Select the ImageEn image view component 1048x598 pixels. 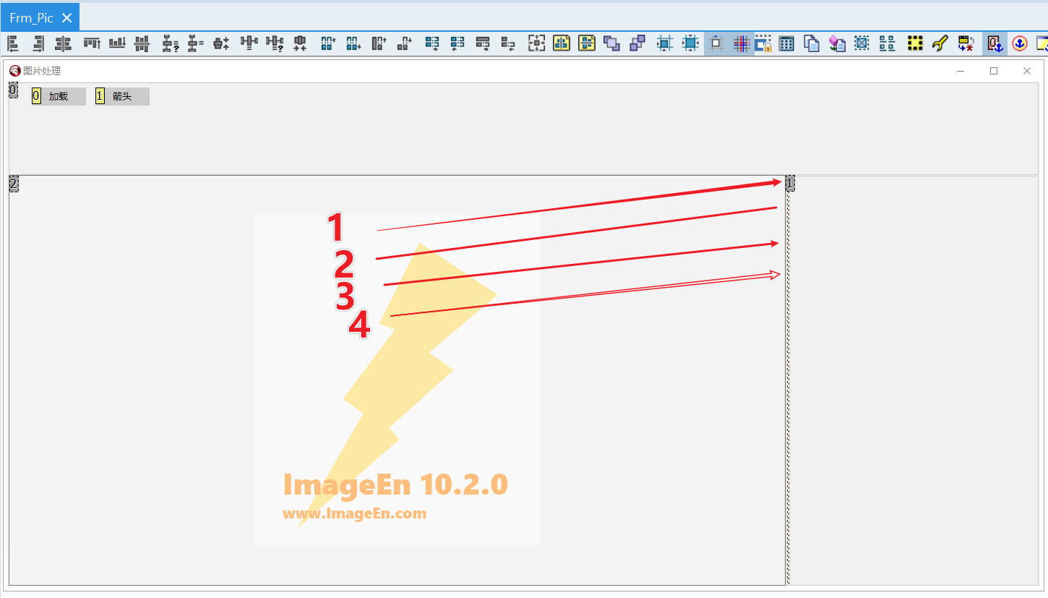click(x=396, y=380)
